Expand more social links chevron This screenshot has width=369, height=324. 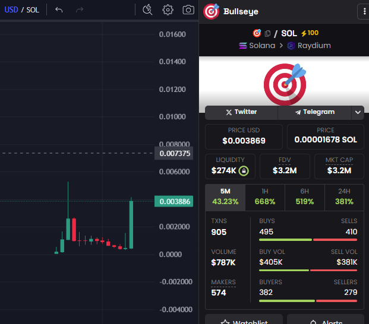[x=358, y=112]
